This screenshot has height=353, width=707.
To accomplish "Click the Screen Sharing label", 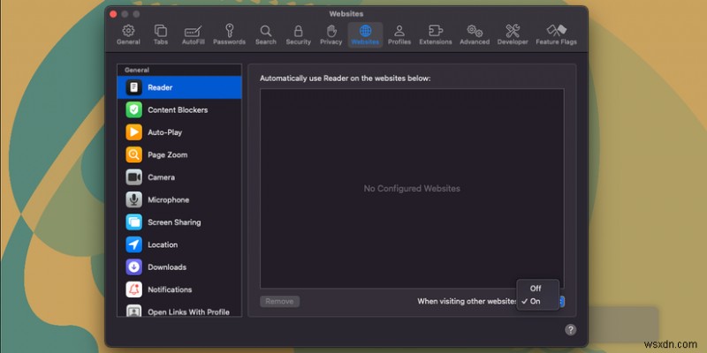I will (174, 222).
